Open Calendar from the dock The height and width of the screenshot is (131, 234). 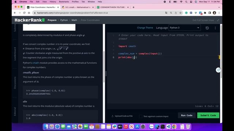click(91, 127)
